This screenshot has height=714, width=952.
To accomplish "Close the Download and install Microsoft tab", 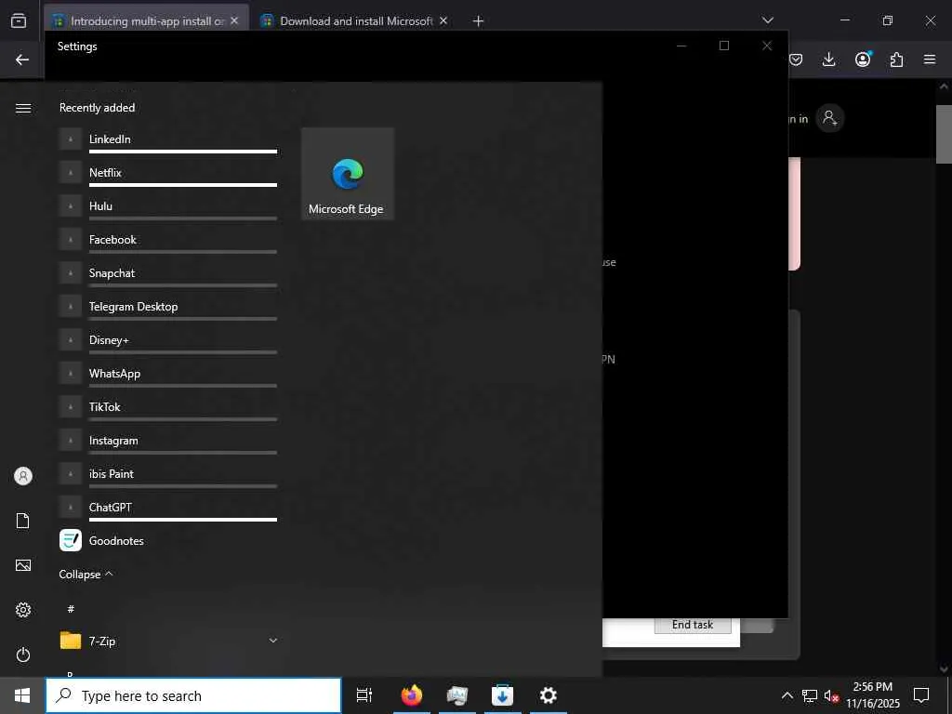I will pos(443,20).
